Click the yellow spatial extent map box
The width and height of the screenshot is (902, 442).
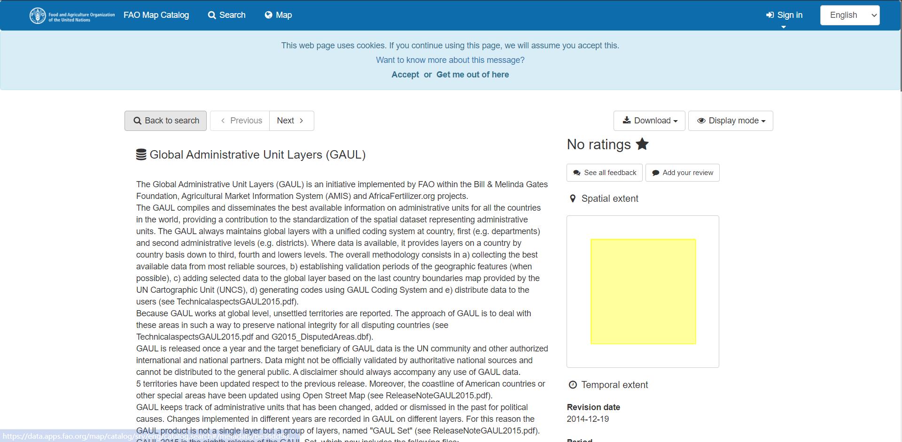pos(643,291)
